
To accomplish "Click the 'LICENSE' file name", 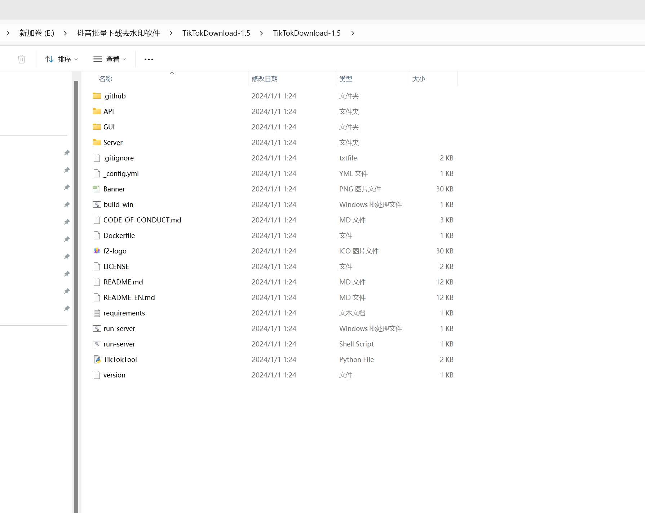I will 116,266.
